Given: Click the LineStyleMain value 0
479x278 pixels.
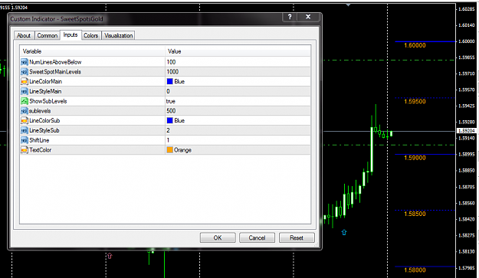Looking at the screenshot, I should click(168, 92).
